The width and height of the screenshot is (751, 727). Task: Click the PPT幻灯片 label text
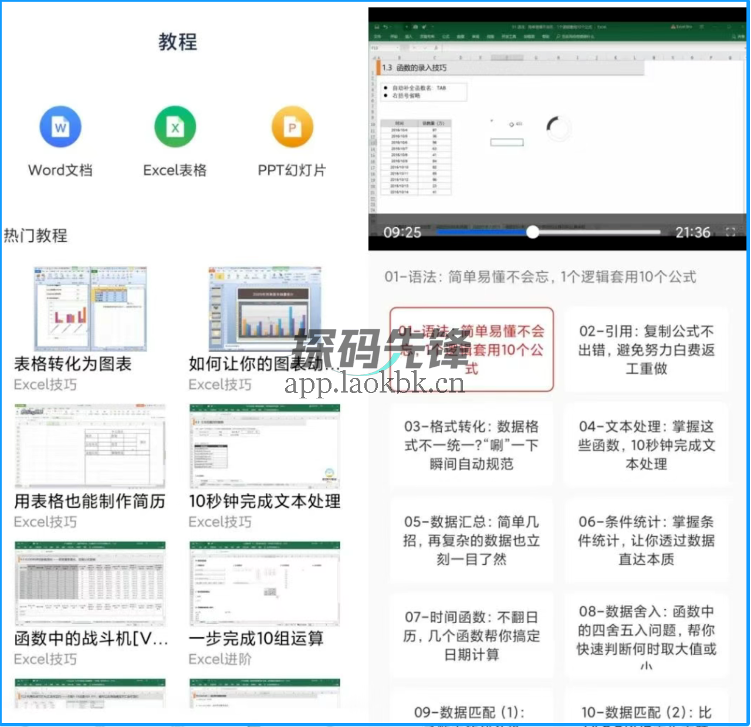(292, 170)
